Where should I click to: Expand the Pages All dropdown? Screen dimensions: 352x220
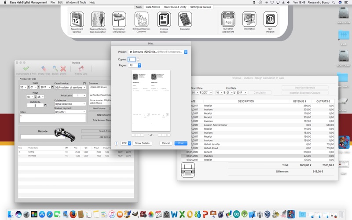click(x=135, y=65)
